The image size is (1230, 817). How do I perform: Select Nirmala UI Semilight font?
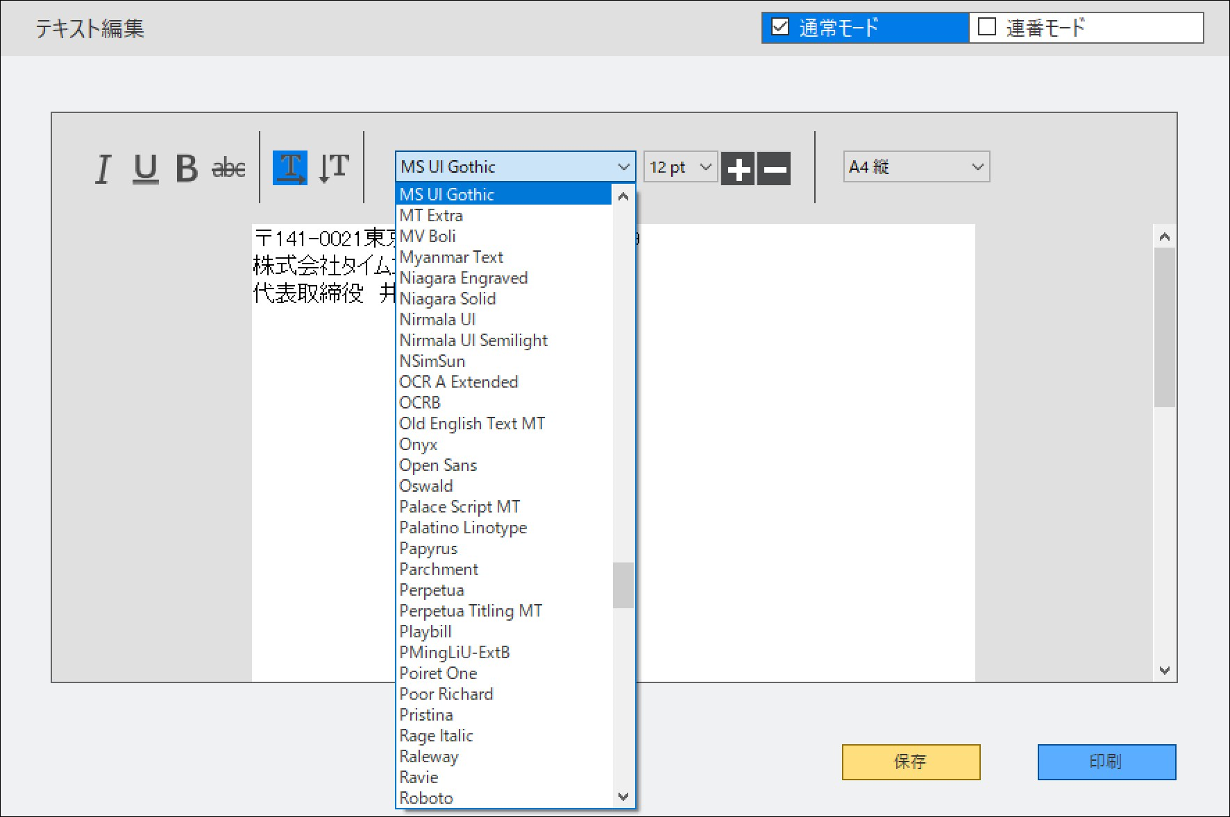point(505,340)
